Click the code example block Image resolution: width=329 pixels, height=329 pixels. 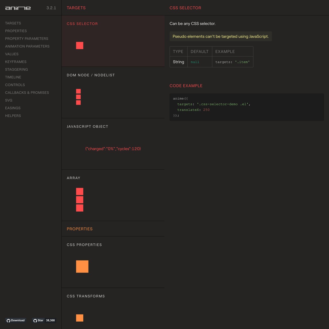point(246,107)
